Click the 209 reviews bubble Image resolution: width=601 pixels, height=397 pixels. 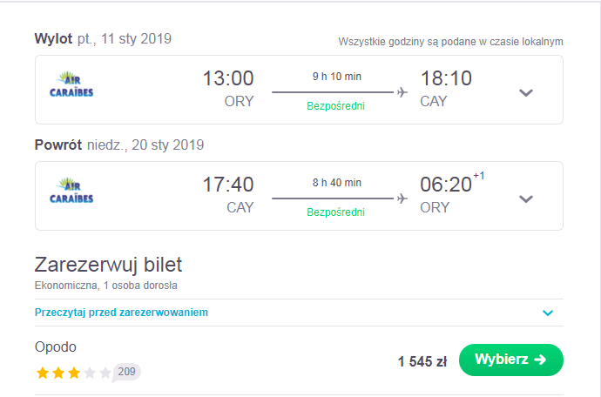pyautogui.click(x=127, y=372)
